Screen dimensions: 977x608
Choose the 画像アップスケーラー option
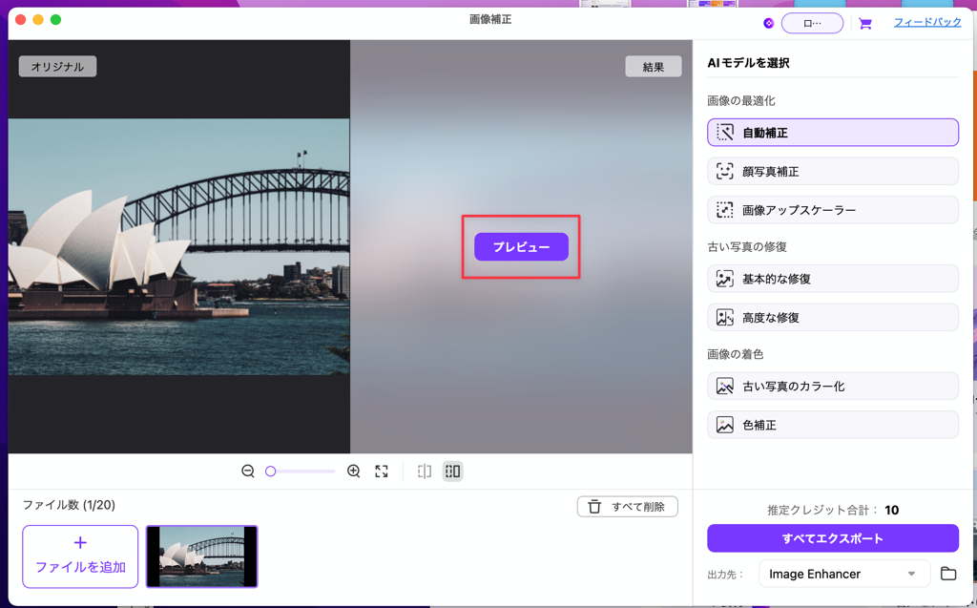click(x=832, y=210)
